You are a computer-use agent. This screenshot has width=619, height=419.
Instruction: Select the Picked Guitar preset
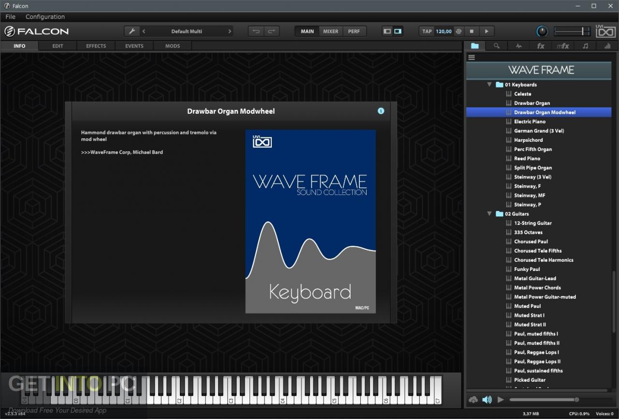(530, 380)
